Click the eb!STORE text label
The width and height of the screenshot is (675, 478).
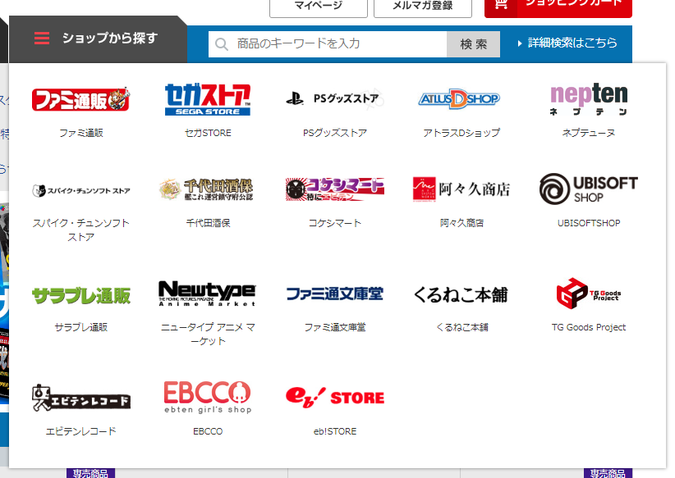click(335, 431)
